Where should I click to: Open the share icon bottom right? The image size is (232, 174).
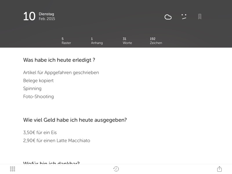coord(220,168)
